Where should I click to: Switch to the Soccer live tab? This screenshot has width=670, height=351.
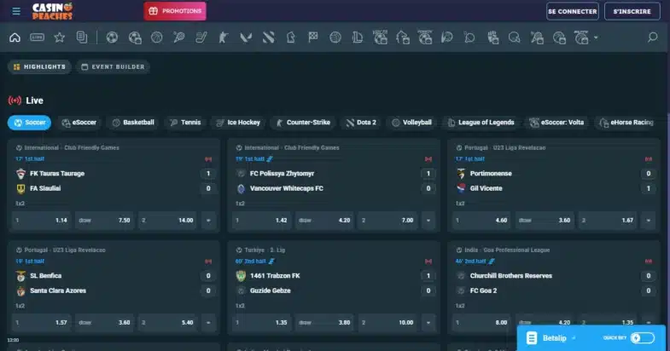(x=29, y=123)
